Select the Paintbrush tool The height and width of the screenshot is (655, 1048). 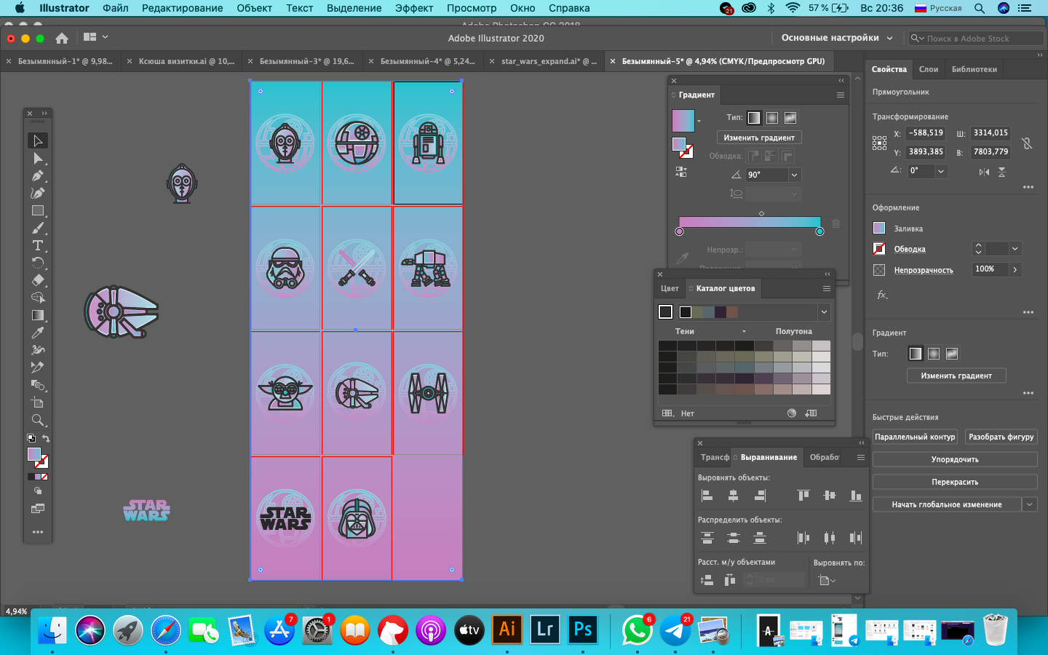point(38,228)
